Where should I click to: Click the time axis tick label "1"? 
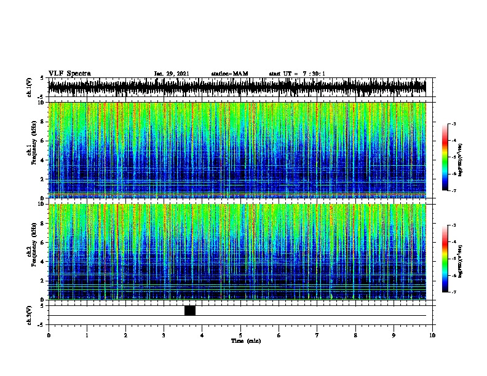click(x=87, y=335)
